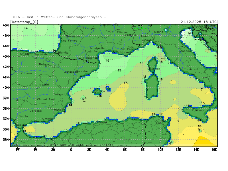Click the CETA institute header text
This screenshot has height=171, width=228.
(x=59, y=17)
